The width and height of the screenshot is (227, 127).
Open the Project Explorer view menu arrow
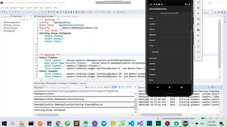tap(31, 19)
